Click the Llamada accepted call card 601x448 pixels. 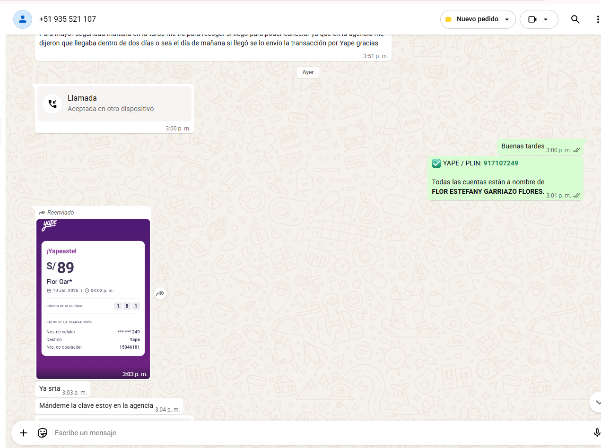point(114,103)
